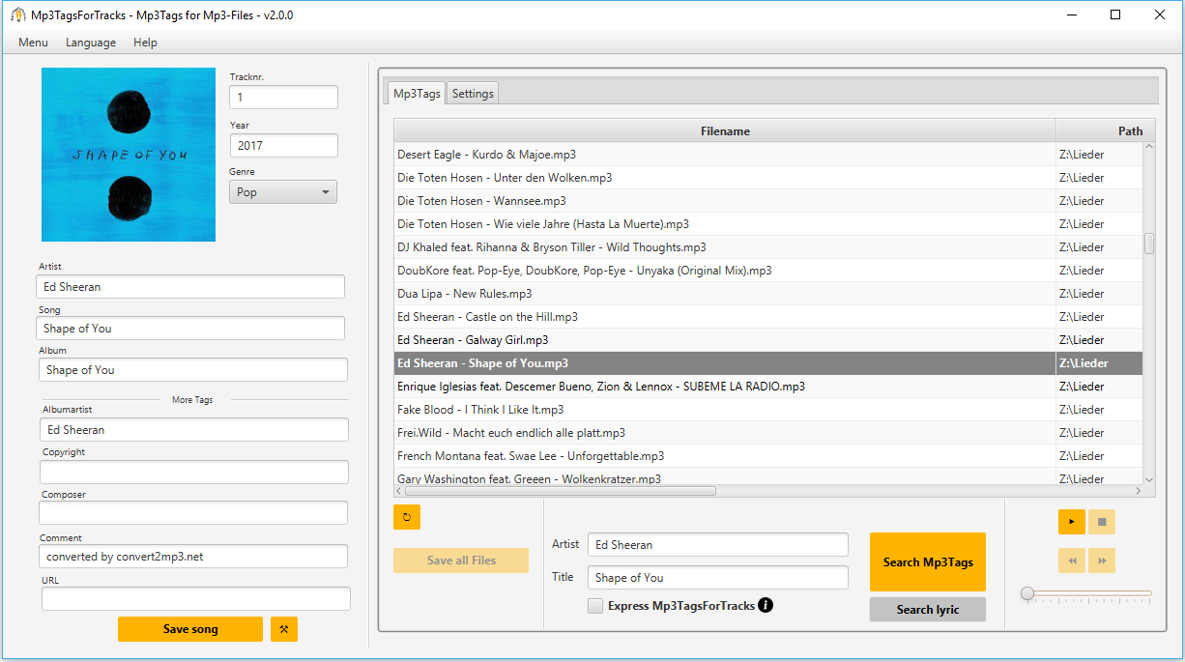The width and height of the screenshot is (1185, 662).
Task: Click the Express Mp3TagsForTracks info icon
Action: click(x=766, y=605)
